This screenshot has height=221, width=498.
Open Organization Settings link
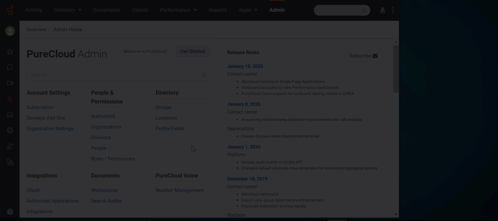pyautogui.click(x=50, y=129)
